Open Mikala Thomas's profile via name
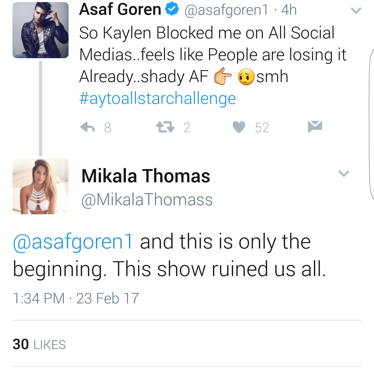374x381 pixels. point(146,176)
